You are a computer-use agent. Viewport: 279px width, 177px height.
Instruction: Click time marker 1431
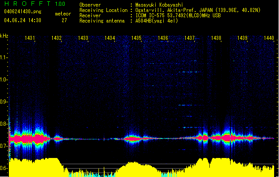pyautogui.click(x=30, y=38)
